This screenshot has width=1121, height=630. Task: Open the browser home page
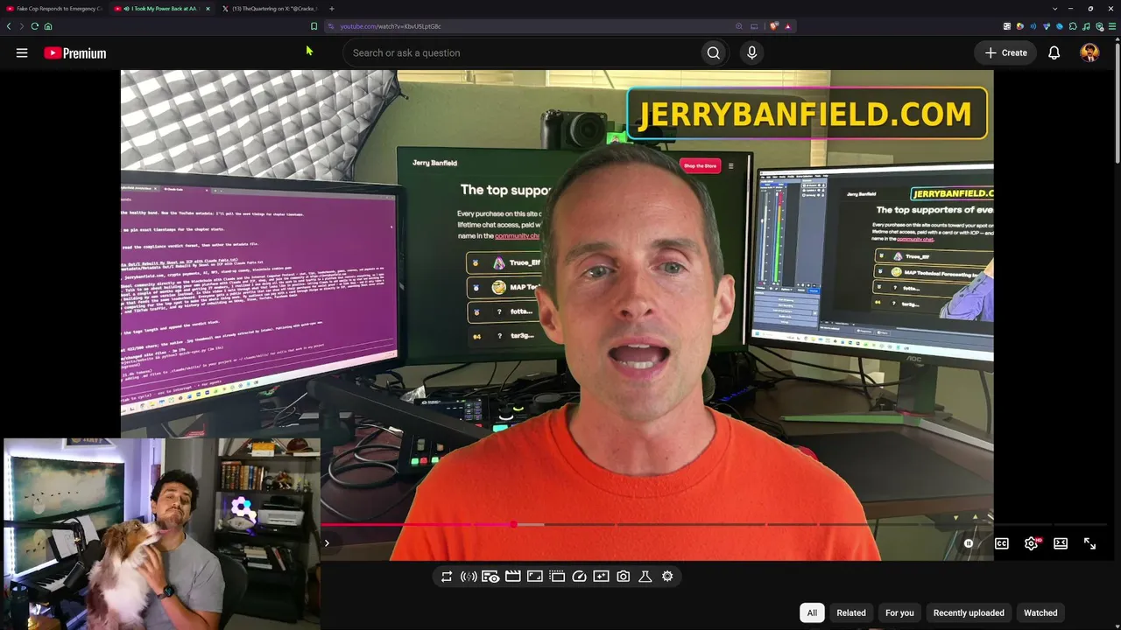[48, 26]
